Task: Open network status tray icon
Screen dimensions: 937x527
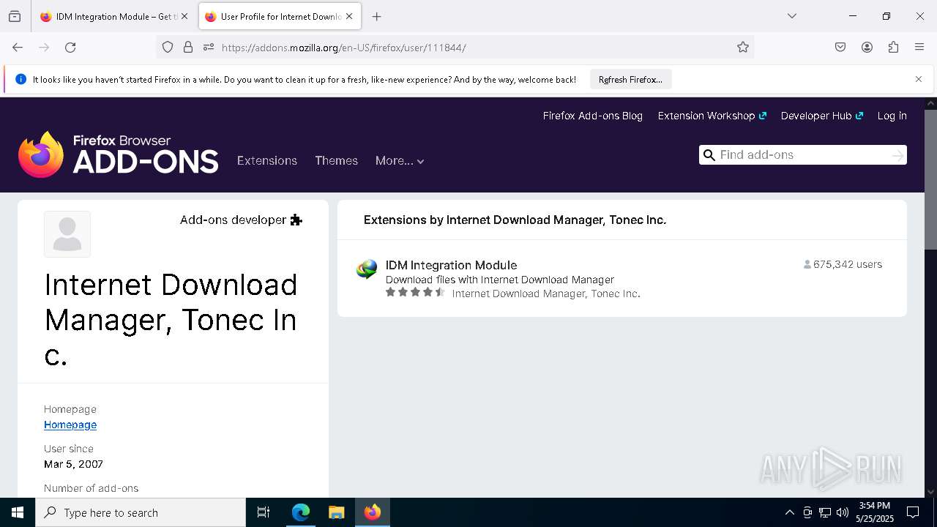Action: coord(825,512)
